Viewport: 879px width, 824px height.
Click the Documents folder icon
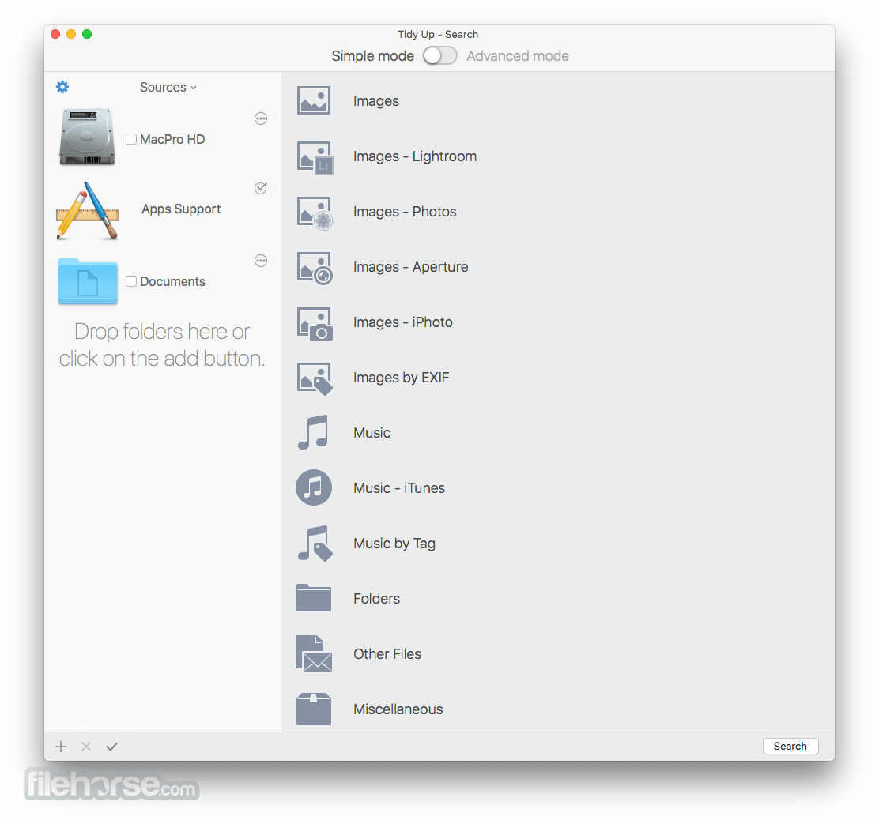88,280
